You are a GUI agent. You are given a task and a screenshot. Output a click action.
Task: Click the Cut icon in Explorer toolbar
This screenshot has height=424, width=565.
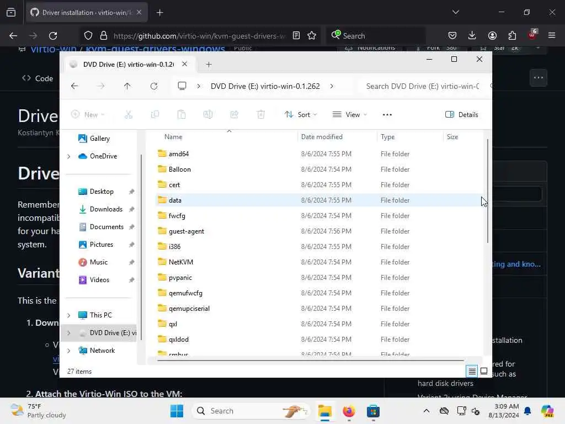point(128,115)
